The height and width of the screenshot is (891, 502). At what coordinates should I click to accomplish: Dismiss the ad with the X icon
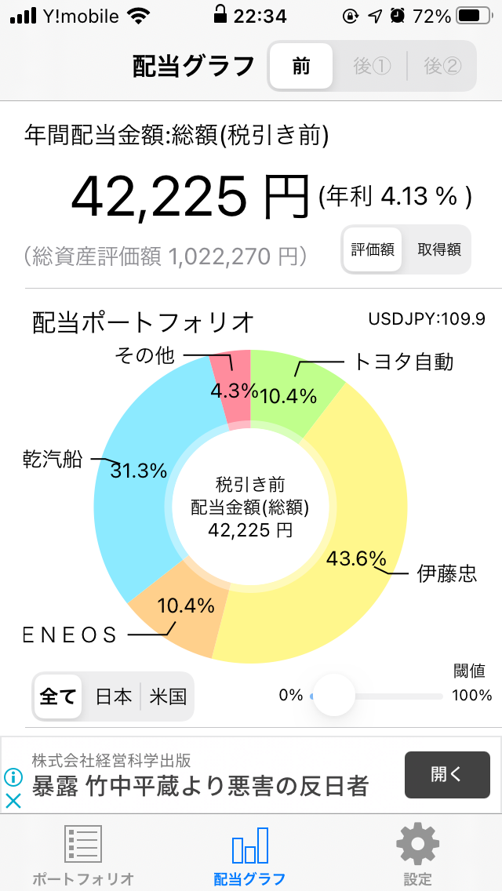click(x=13, y=802)
